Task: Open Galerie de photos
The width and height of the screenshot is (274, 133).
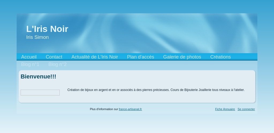Action: point(182,57)
